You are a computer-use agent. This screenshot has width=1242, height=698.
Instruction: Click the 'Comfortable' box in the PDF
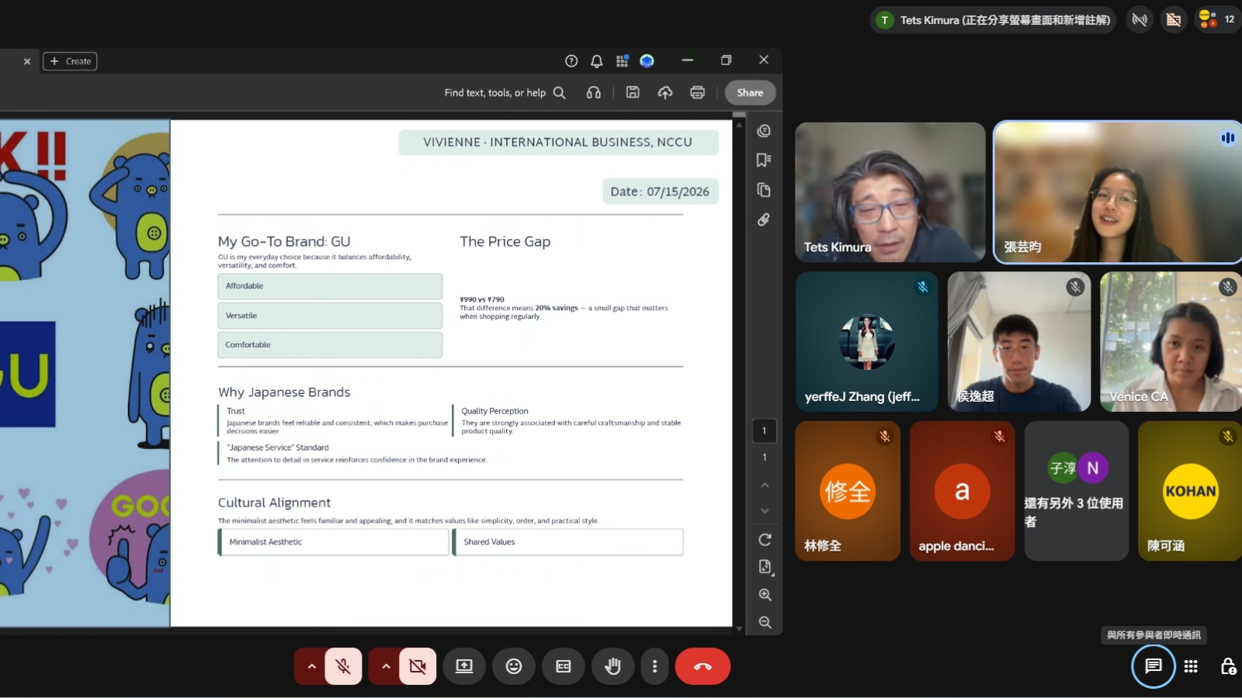(330, 345)
